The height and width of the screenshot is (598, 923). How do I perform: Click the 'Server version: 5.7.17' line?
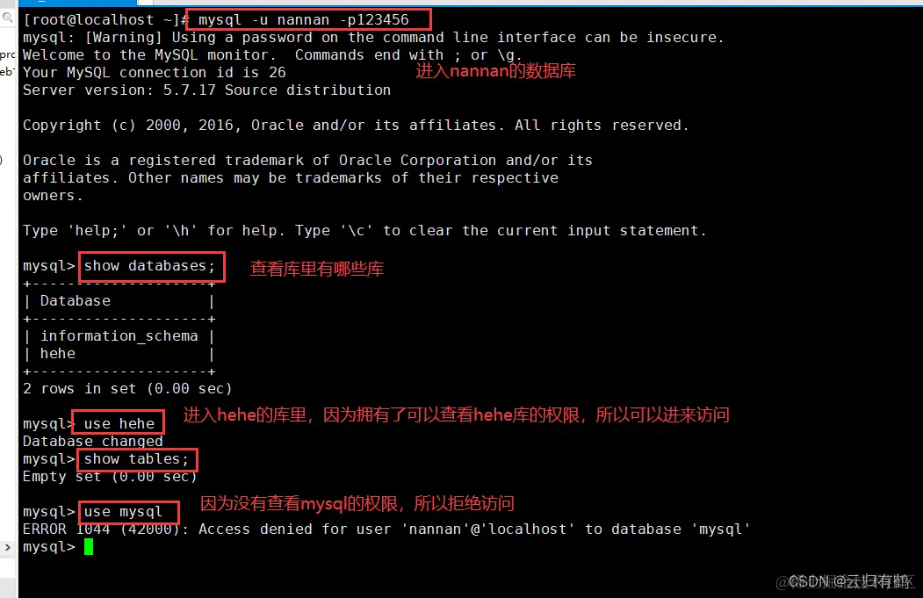click(x=206, y=90)
